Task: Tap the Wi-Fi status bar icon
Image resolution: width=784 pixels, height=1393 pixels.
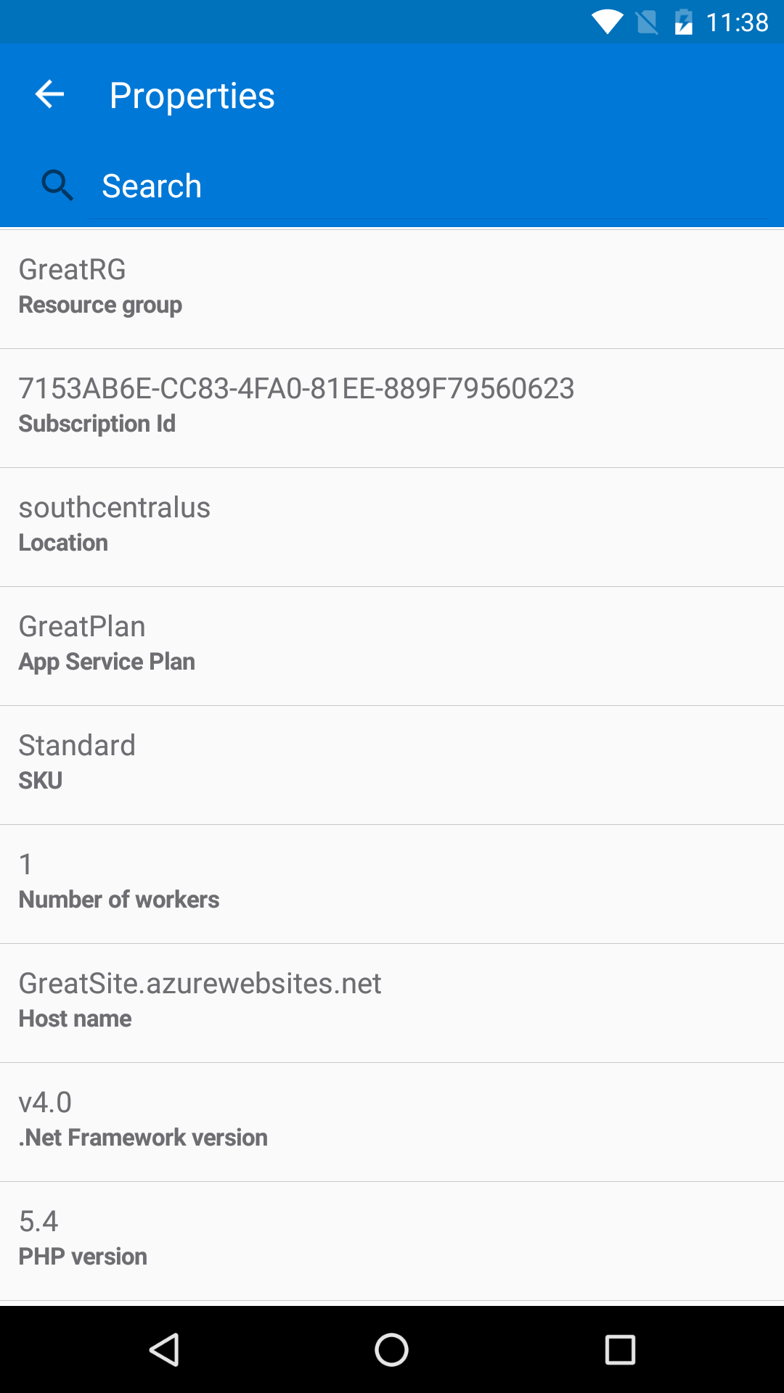Action: click(607, 22)
